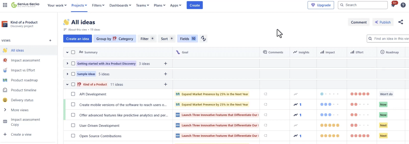Image resolution: width=409 pixels, height=144 pixels.
Task: Click the Insights column header
Action: point(303,52)
